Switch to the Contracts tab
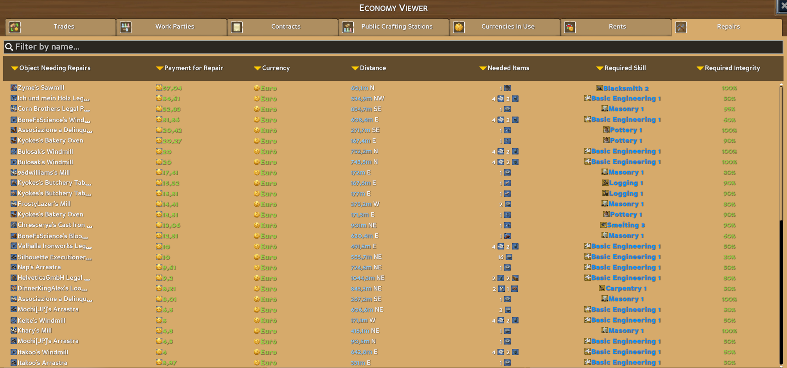 pos(286,27)
